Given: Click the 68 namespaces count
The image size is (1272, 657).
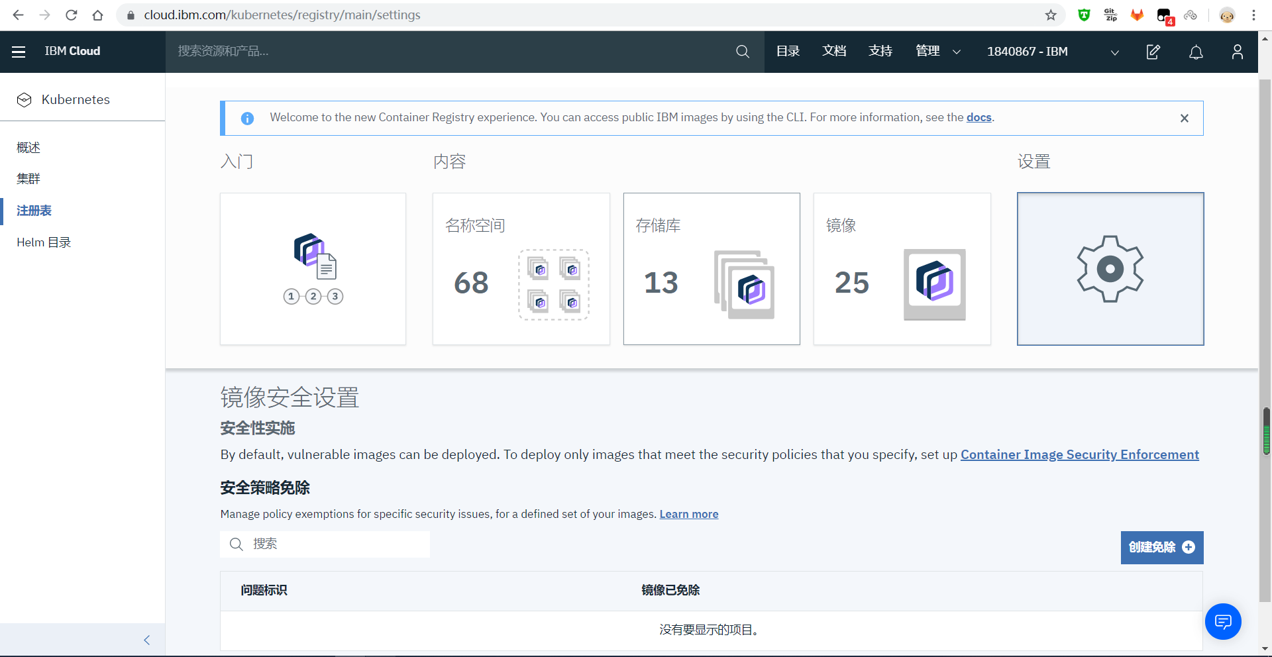Looking at the screenshot, I should [x=471, y=283].
